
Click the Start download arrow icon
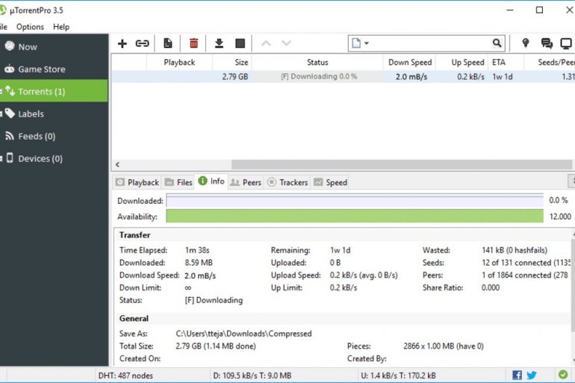(219, 43)
